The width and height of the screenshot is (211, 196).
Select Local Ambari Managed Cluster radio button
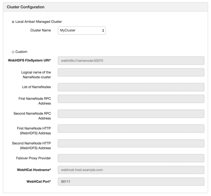point(13,22)
